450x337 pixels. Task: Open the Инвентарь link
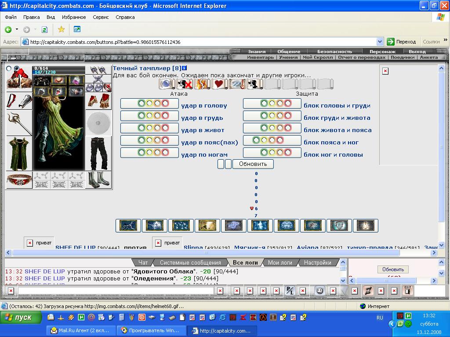coord(260,57)
